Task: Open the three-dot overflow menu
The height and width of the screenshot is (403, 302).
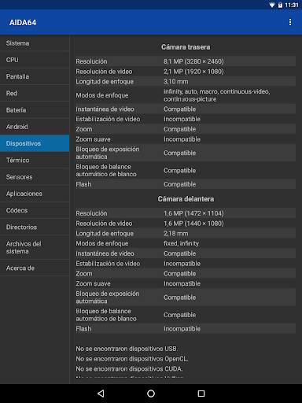Action: click(290, 22)
